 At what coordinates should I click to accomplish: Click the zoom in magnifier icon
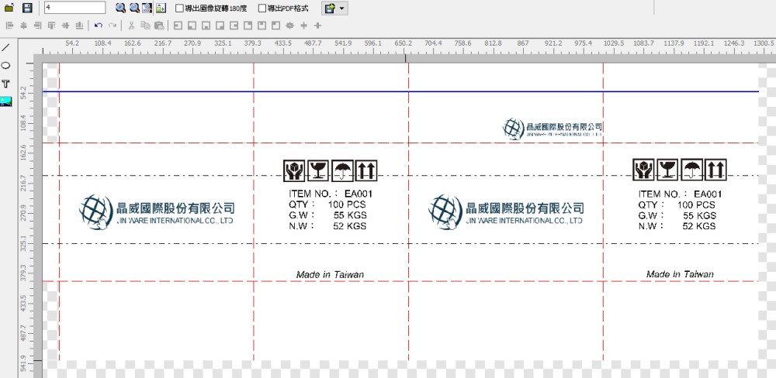(x=121, y=8)
